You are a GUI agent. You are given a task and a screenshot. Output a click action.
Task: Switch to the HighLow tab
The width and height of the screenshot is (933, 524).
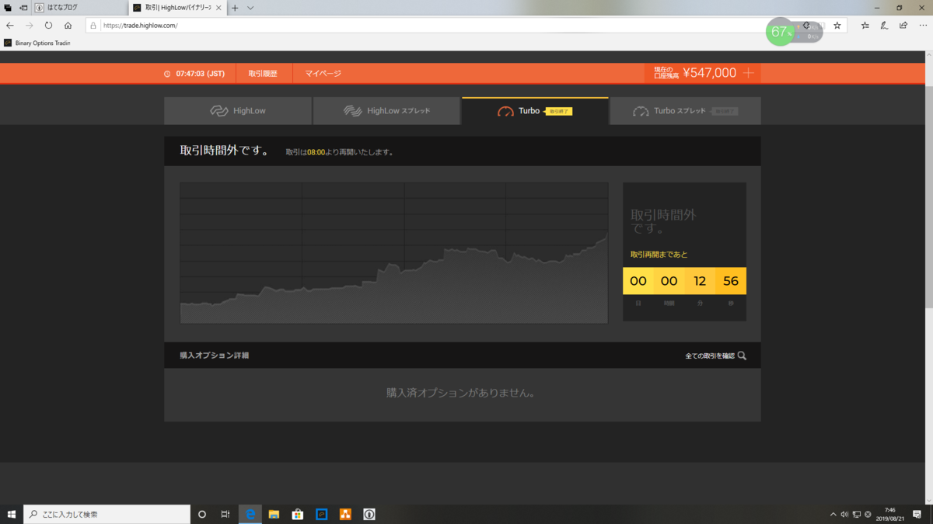(x=238, y=111)
